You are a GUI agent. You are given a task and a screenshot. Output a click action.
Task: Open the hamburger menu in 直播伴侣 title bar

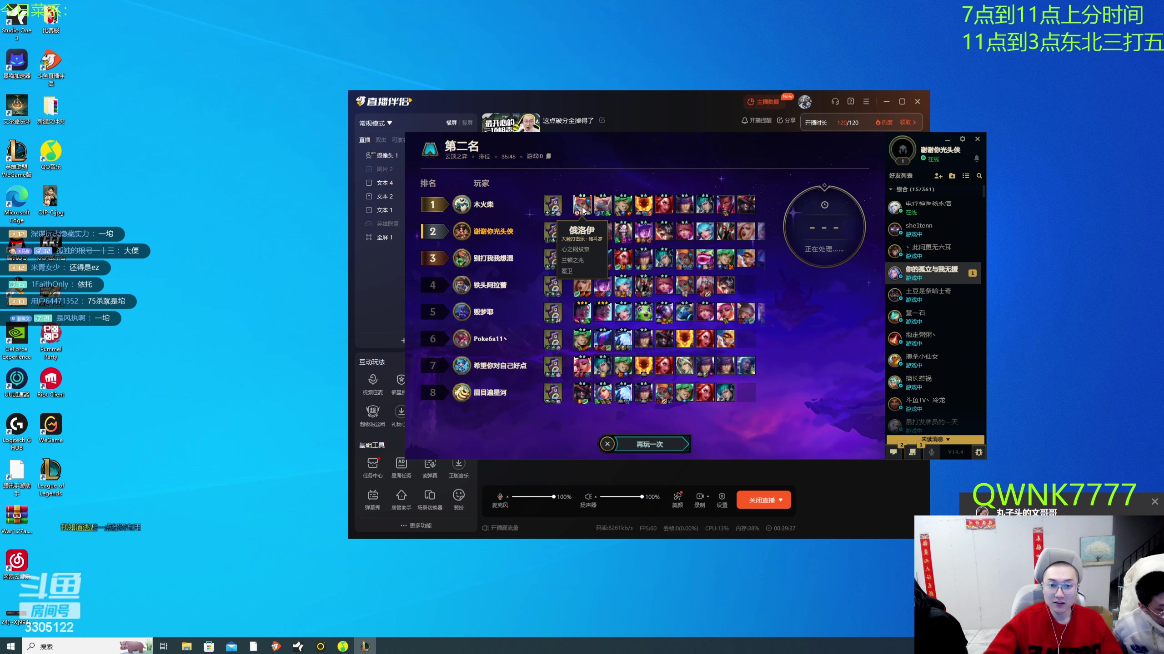pyautogui.click(x=866, y=102)
